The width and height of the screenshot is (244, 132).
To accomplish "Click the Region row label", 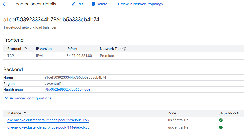I will (x=9, y=84).
